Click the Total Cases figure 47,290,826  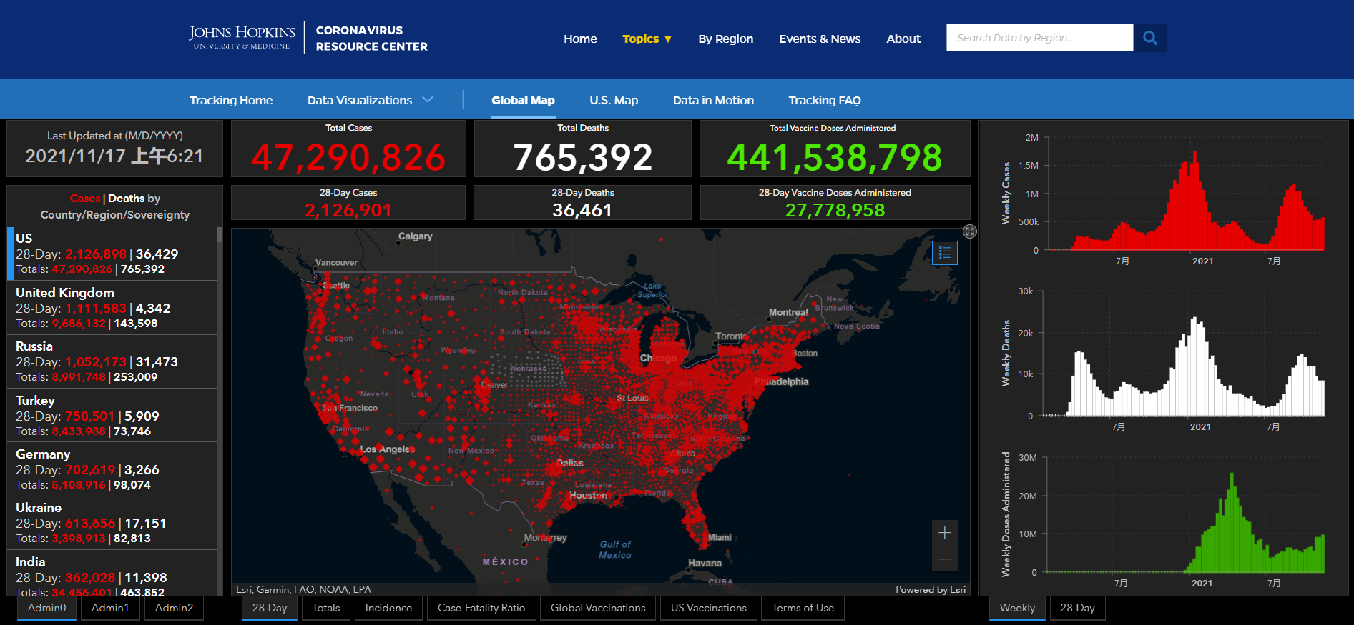coord(349,157)
